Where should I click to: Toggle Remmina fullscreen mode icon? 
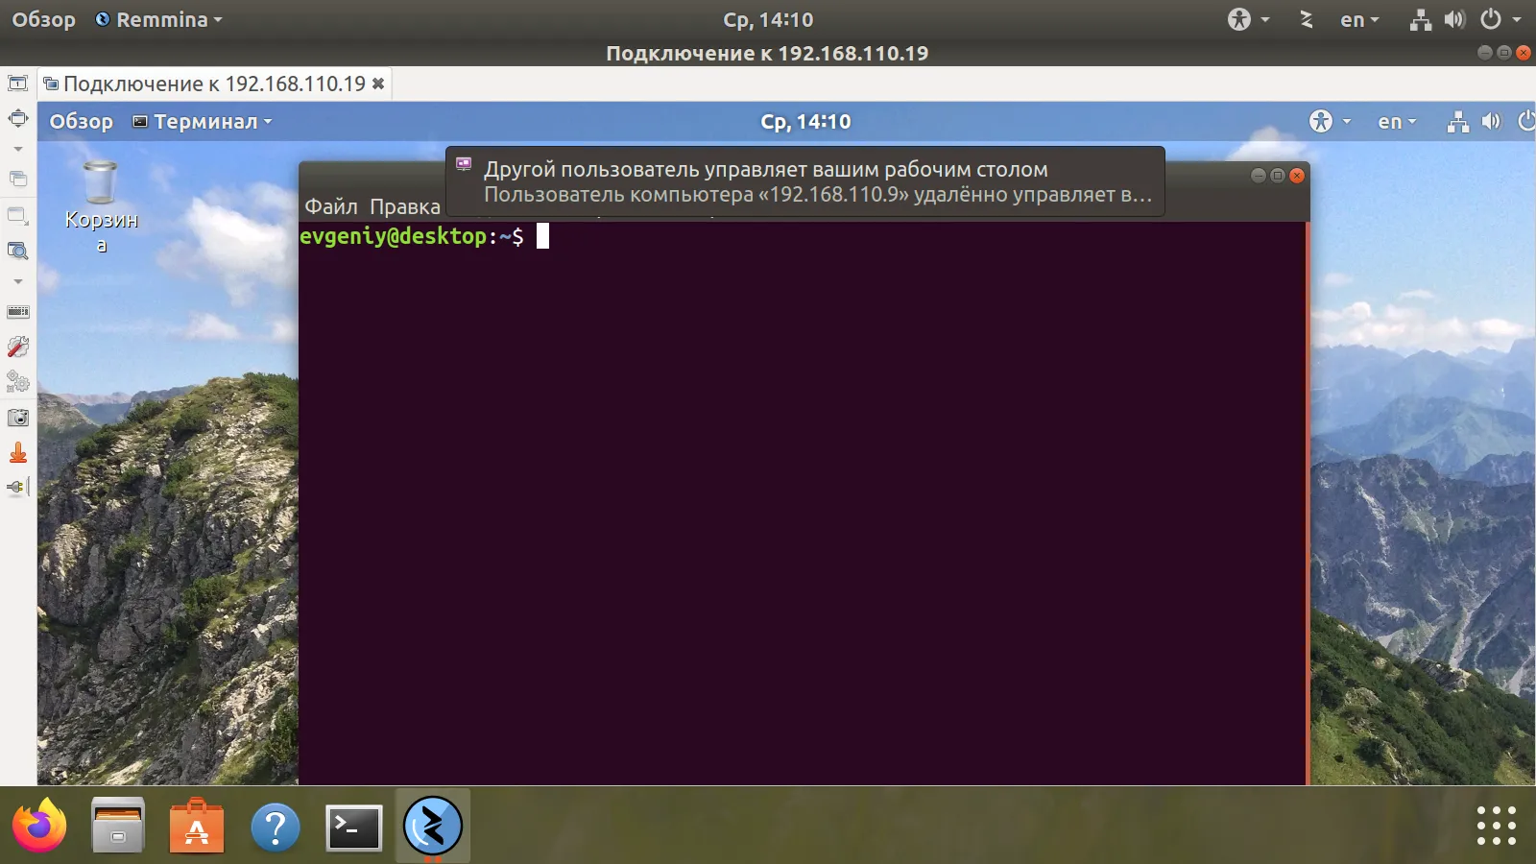[17, 118]
